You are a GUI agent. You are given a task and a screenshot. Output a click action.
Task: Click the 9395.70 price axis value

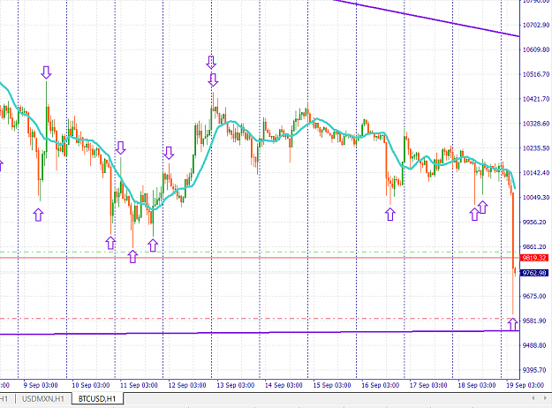click(536, 370)
